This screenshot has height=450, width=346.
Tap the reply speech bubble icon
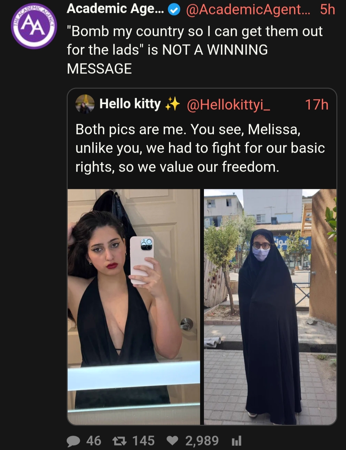pyautogui.click(x=73, y=441)
